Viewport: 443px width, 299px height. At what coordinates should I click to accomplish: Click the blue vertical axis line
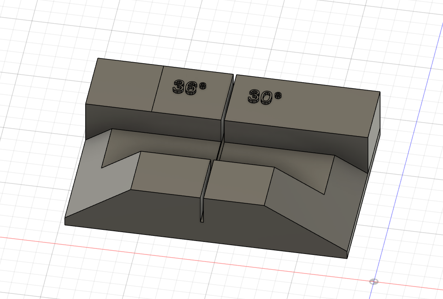click(411, 147)
